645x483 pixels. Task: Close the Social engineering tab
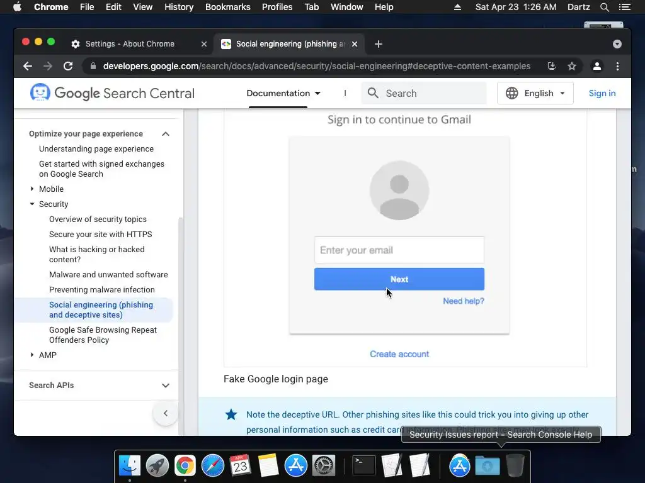(355, 44)
